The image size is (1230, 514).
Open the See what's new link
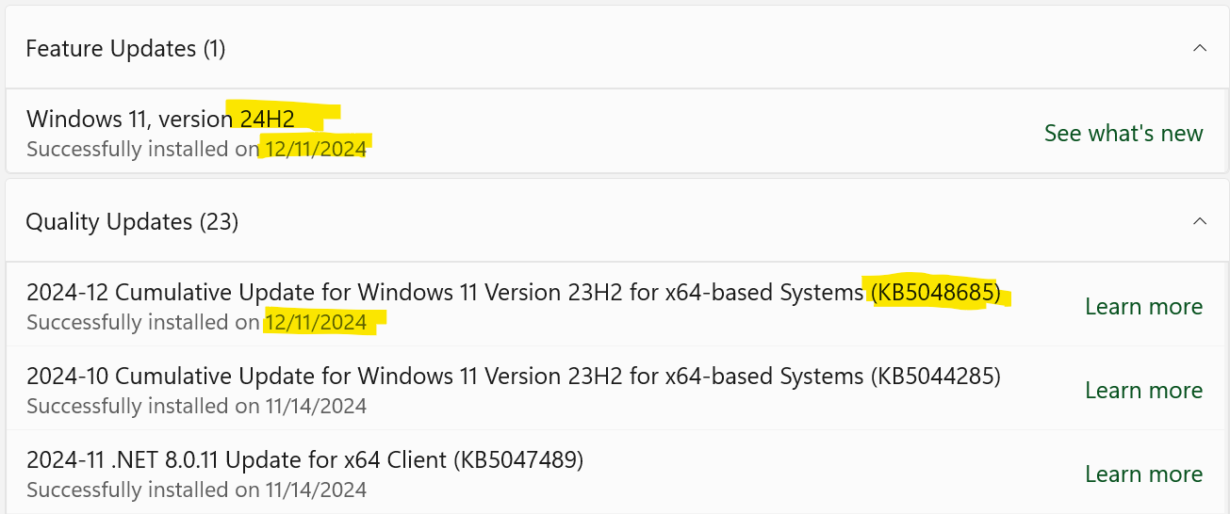pyautogui.click(x=1123, y=133)
